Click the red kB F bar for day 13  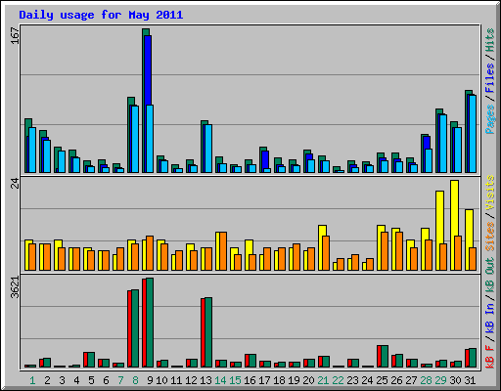click(203, 332)
